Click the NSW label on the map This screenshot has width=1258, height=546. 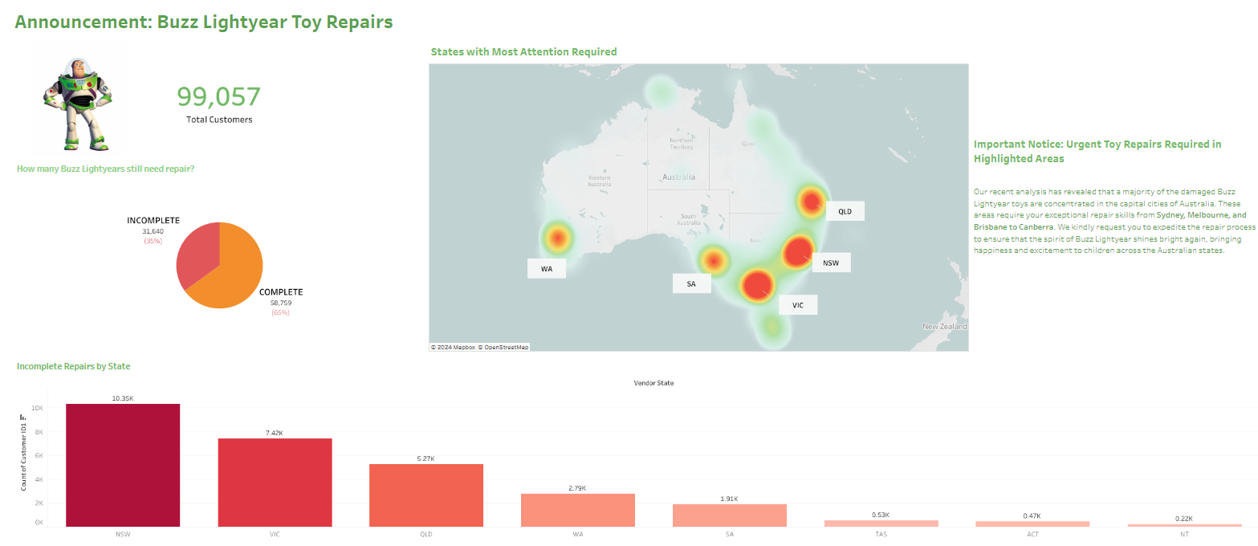coord(831,262)
